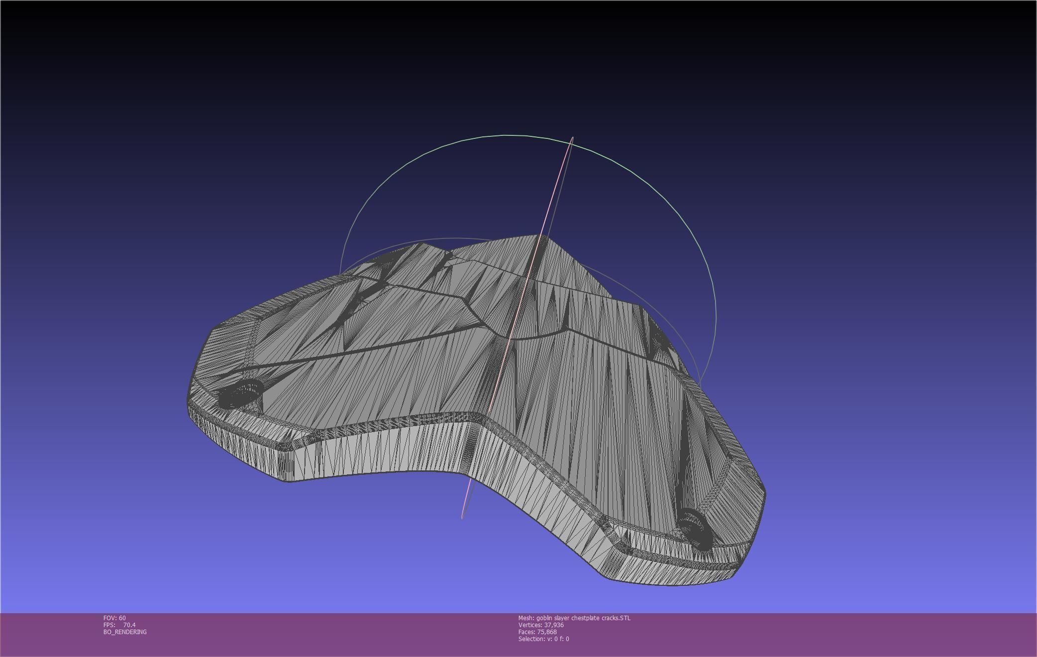Click the 'Faces: 75,868' info line
This screenshot has height=657, width=1037.
[x=537, y=632]
